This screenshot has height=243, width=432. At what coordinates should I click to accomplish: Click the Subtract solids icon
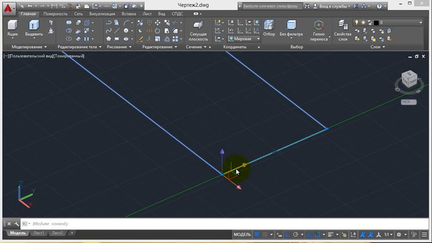click(x=69, y=30)
